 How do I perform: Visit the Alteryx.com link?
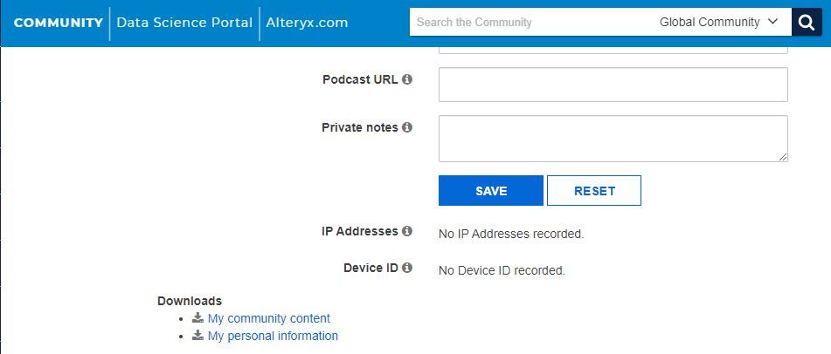[x=307, y=23]
